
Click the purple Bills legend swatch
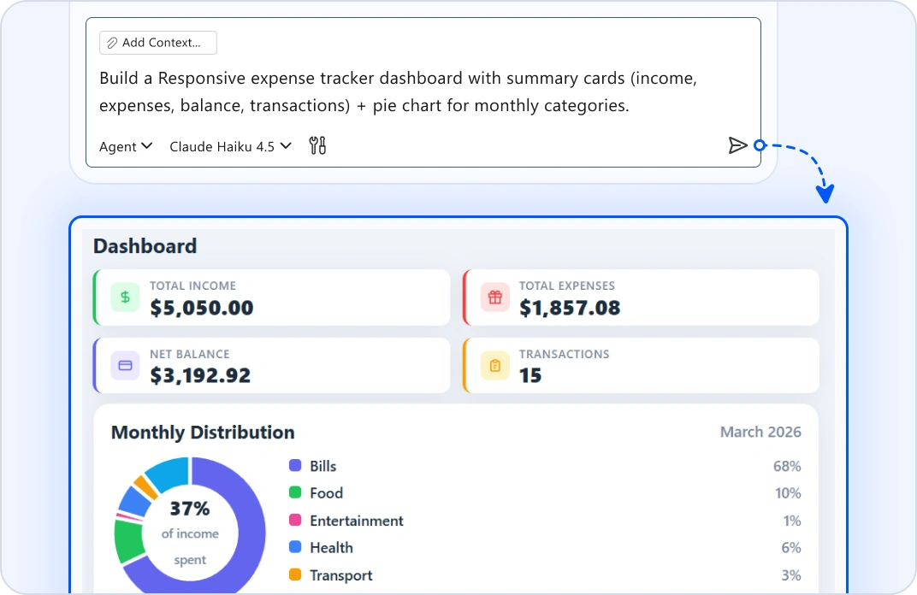[295, 465]
